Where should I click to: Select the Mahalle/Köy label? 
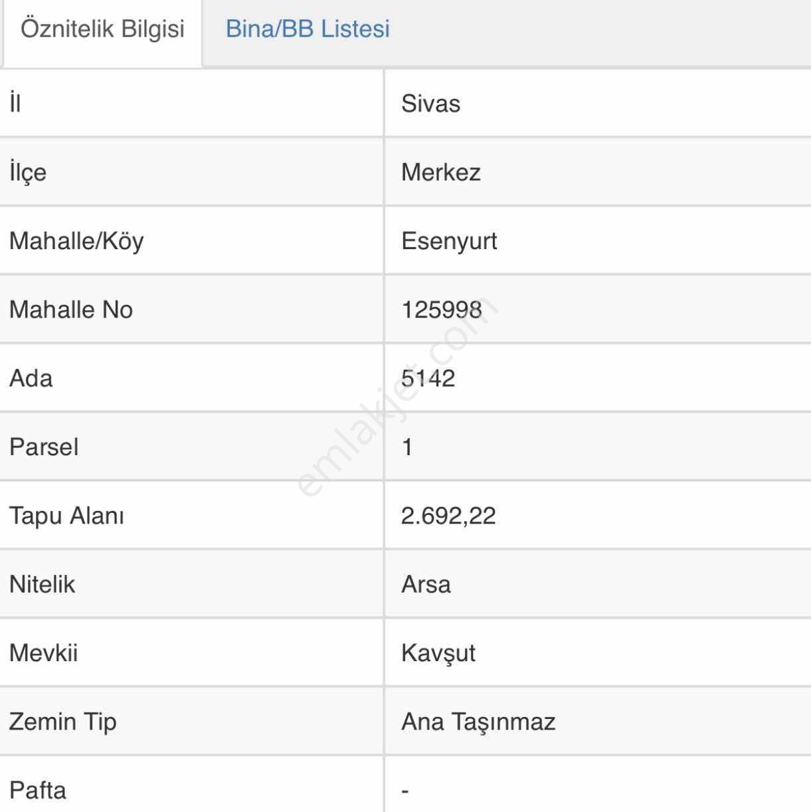click(76, 241)
